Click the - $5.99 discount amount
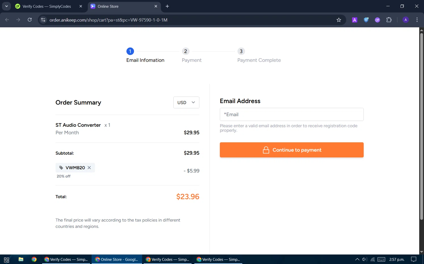Image resolution: width=424 pixels, height=264 pixels. click(191, 171)
